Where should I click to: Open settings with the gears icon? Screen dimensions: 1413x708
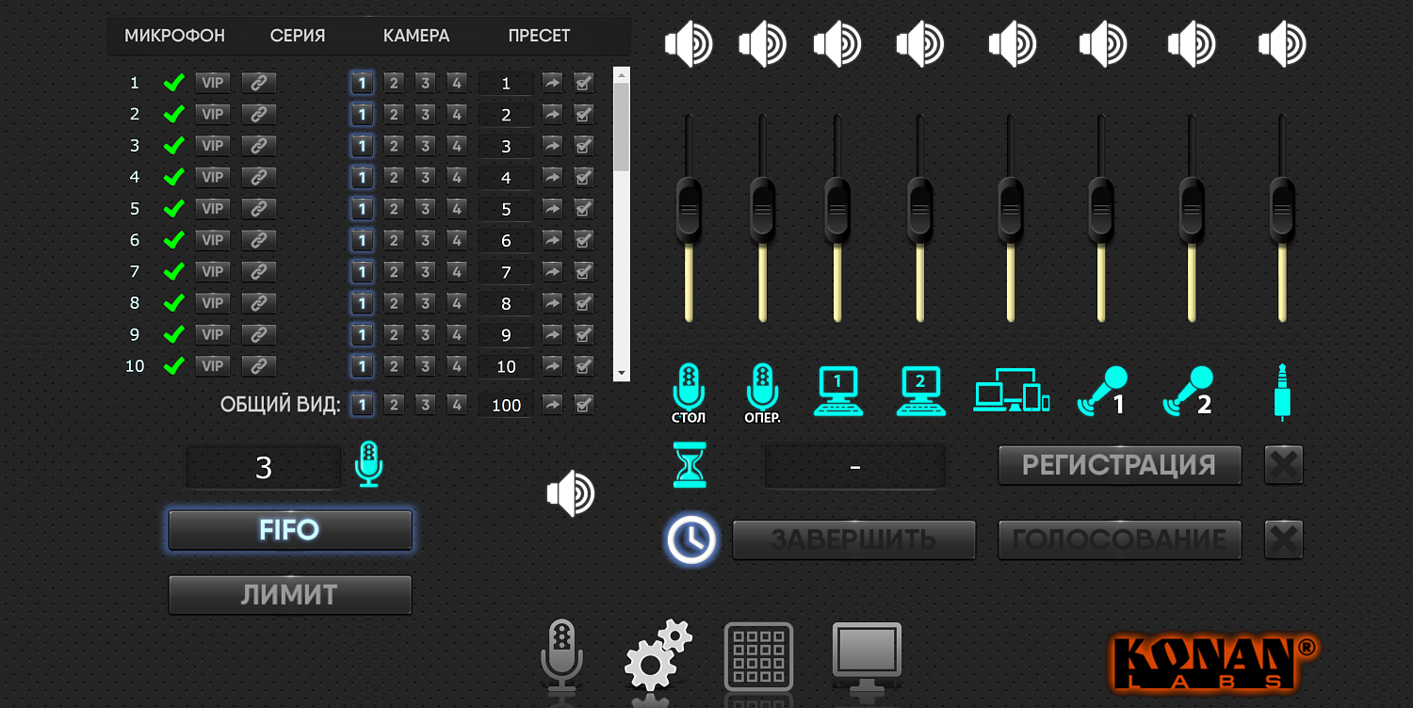pos(656,655)
